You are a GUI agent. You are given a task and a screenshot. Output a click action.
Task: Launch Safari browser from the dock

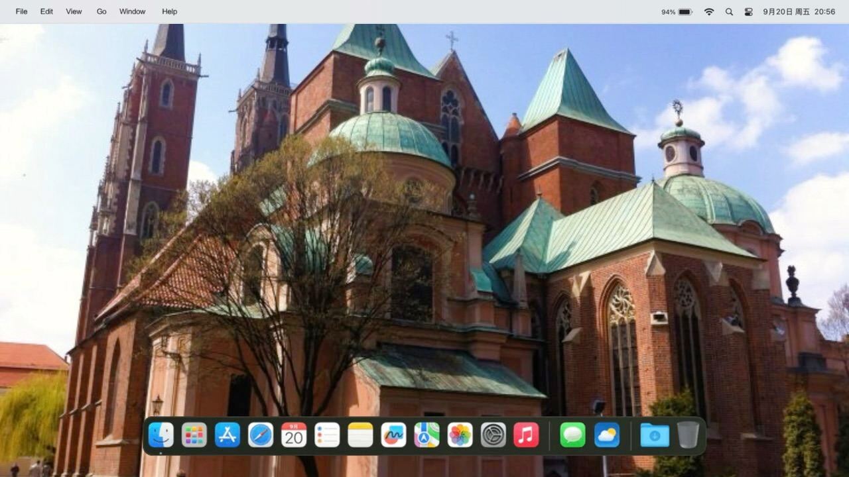(261, 435)
